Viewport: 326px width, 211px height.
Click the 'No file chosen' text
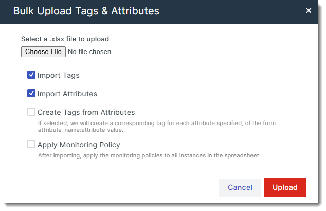[x=89, y=51]
